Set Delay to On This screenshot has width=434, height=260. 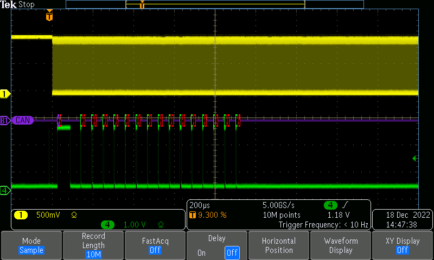pyautogui.click(x=201, y=253)
